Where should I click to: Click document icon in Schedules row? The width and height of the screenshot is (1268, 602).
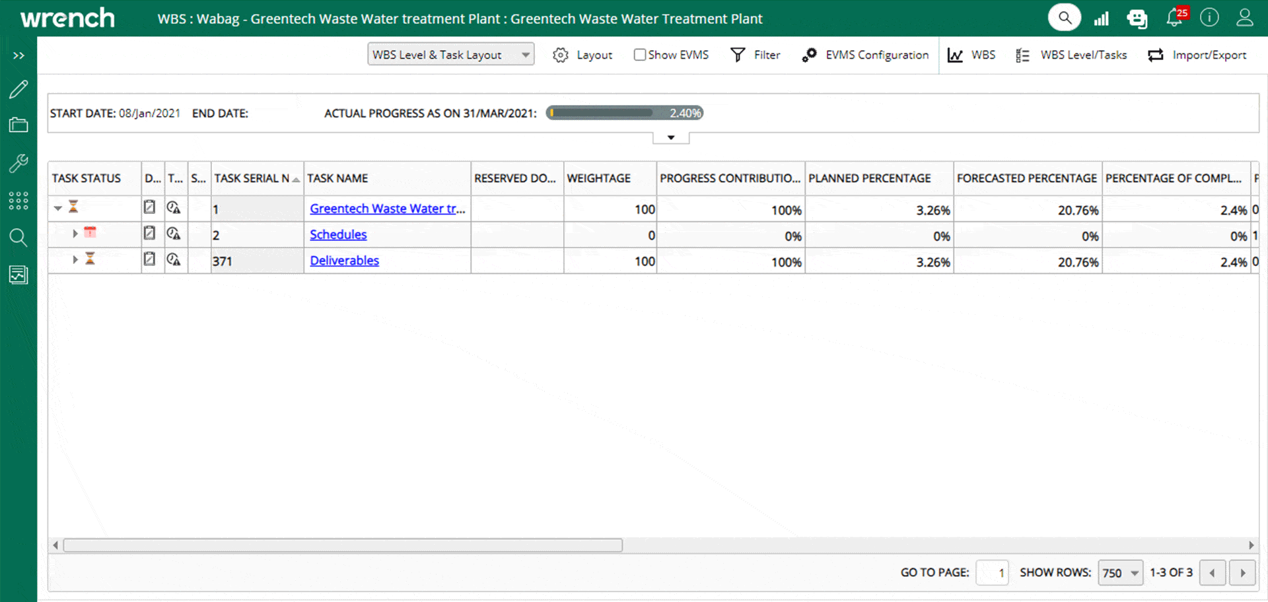(x=150, y=233)
